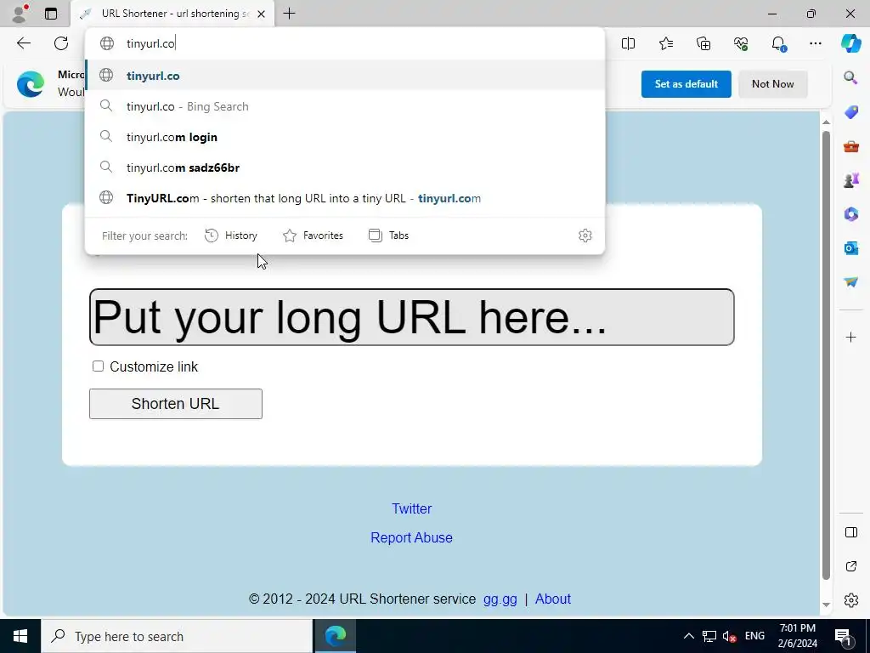Open the Action Center notifications icon

pos(844,636)
